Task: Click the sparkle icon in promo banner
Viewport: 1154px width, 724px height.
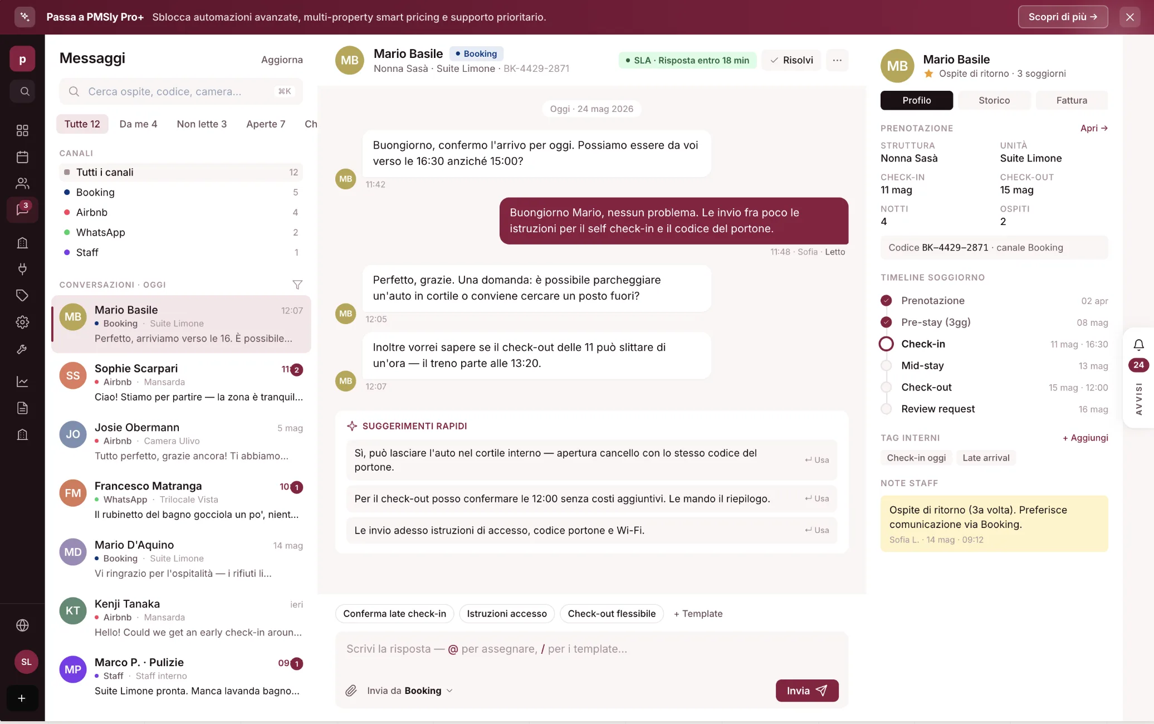Action: point(25,17)
